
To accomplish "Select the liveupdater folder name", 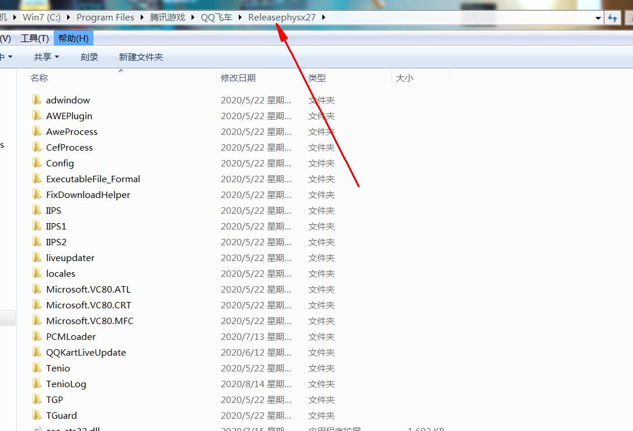I will [70, 258].
